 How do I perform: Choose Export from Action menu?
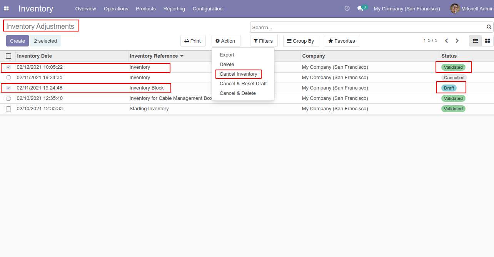tap(227, 55)
